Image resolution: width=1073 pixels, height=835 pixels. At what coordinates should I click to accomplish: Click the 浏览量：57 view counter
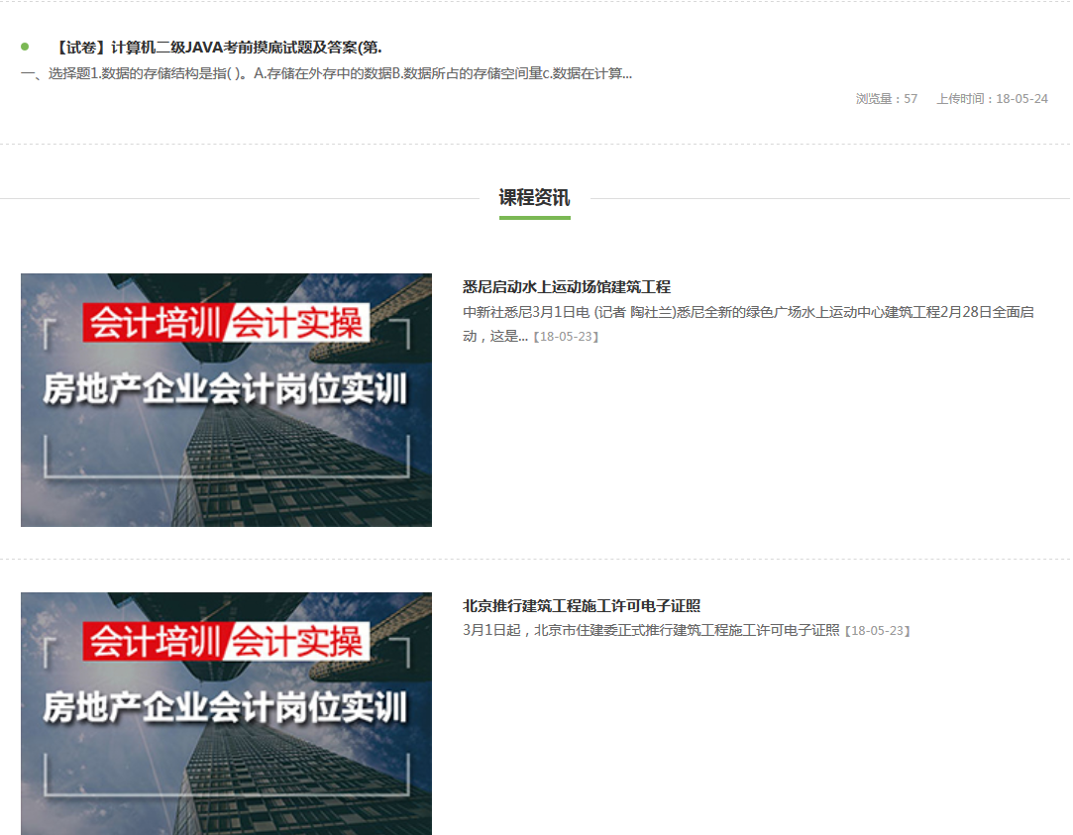[887, 99]
